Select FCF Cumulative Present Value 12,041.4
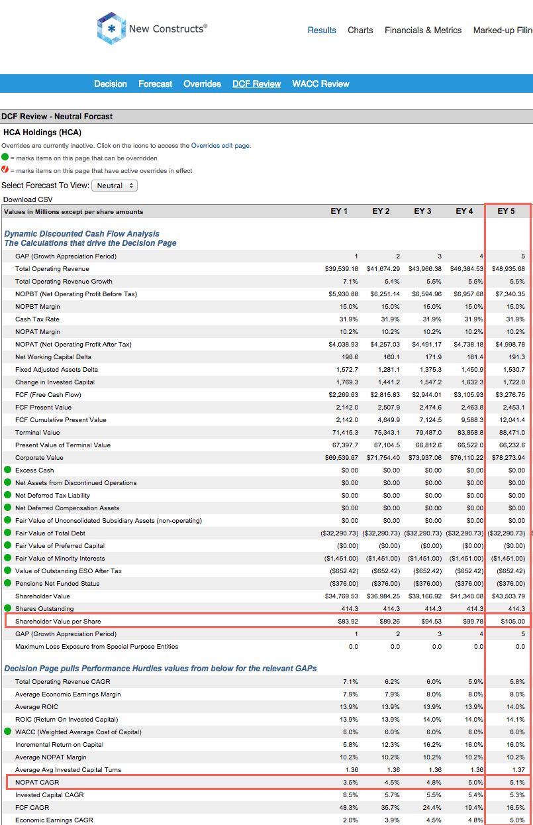Viewport: 533px width, 825px height. [512, 420]
